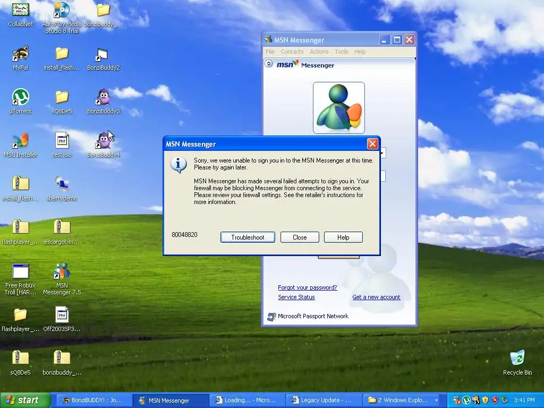Collapse the MSN Messenger header chevron
Viewport: 544px width, 408px height.
coord(268,64)
